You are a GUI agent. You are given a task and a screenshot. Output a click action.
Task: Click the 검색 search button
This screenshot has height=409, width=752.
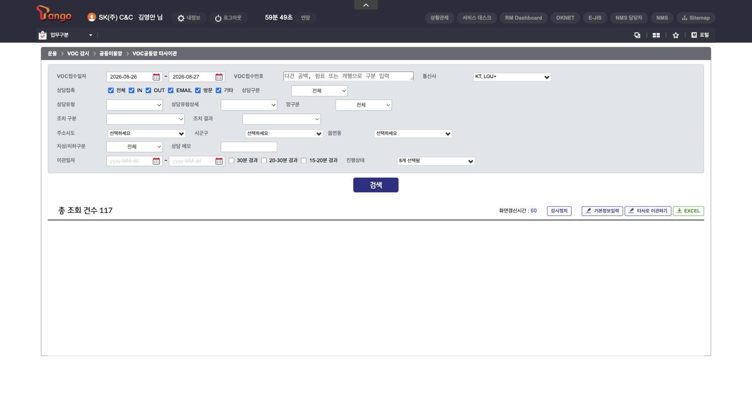click(376, 185)
